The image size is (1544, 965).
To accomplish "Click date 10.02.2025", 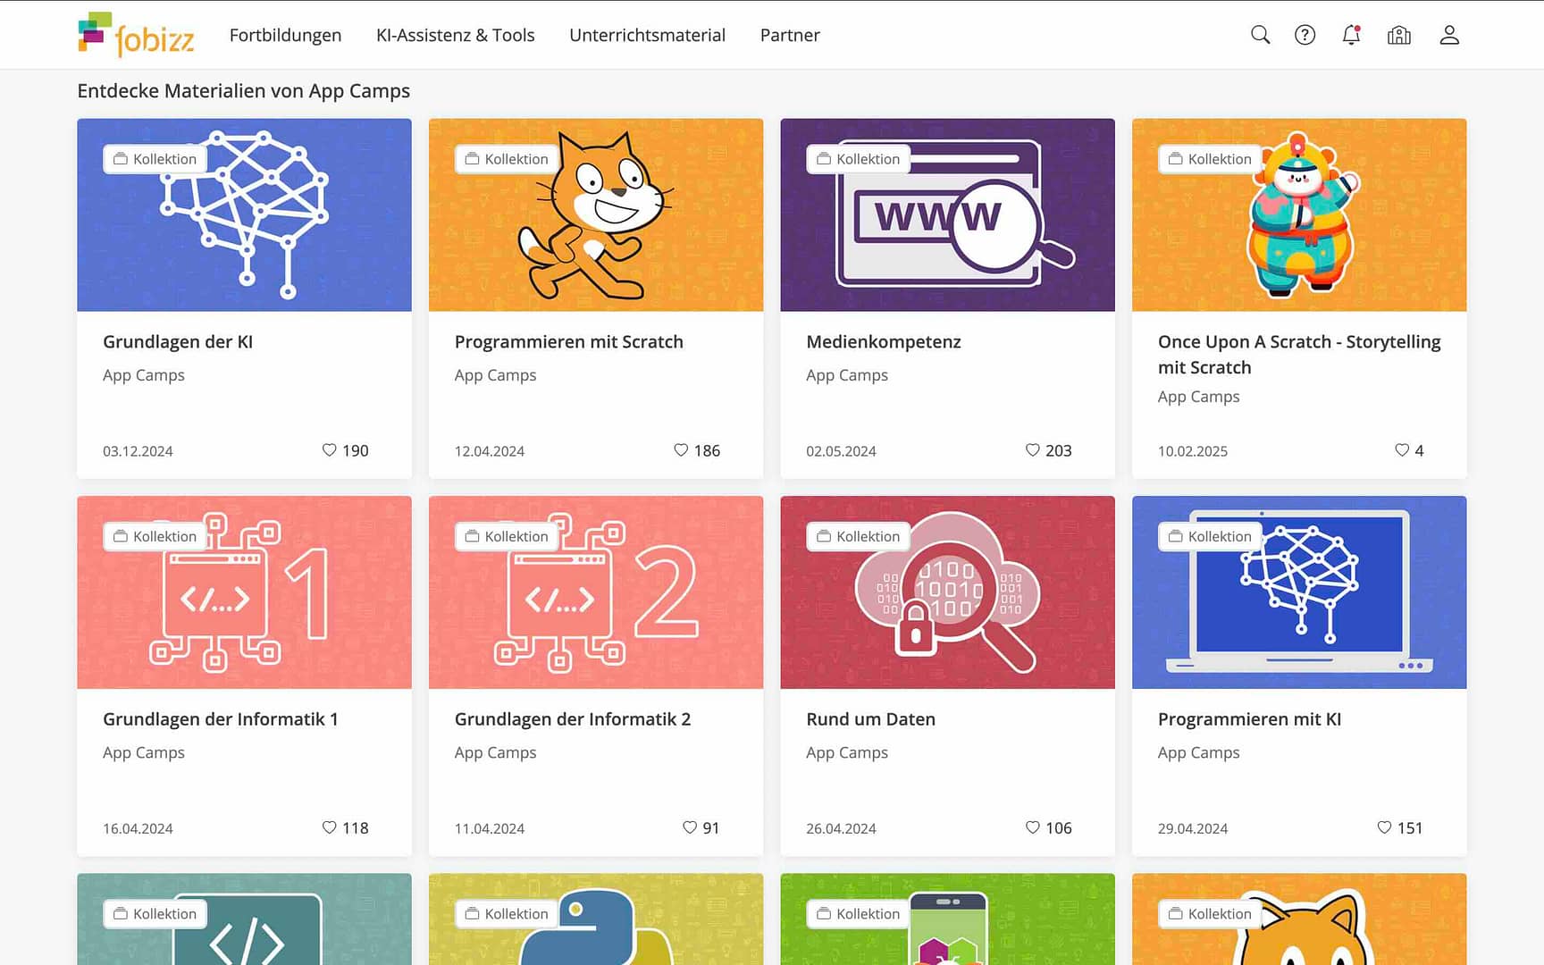I will (x=1193, y=451).
